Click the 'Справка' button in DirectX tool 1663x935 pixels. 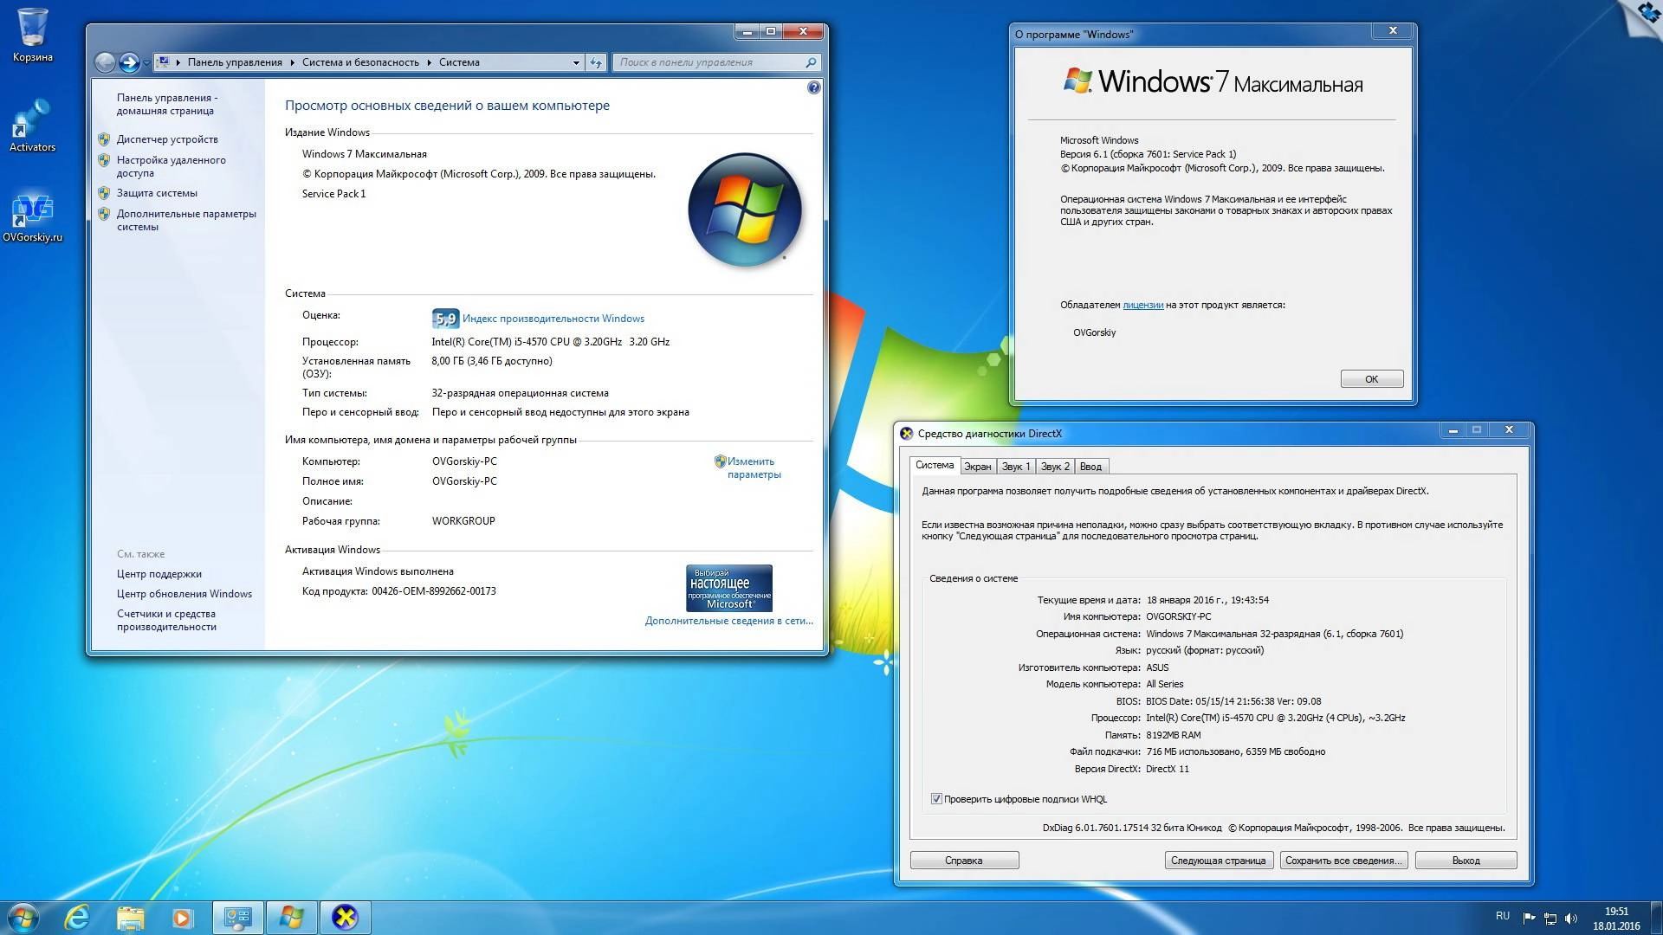pos(964,861)
